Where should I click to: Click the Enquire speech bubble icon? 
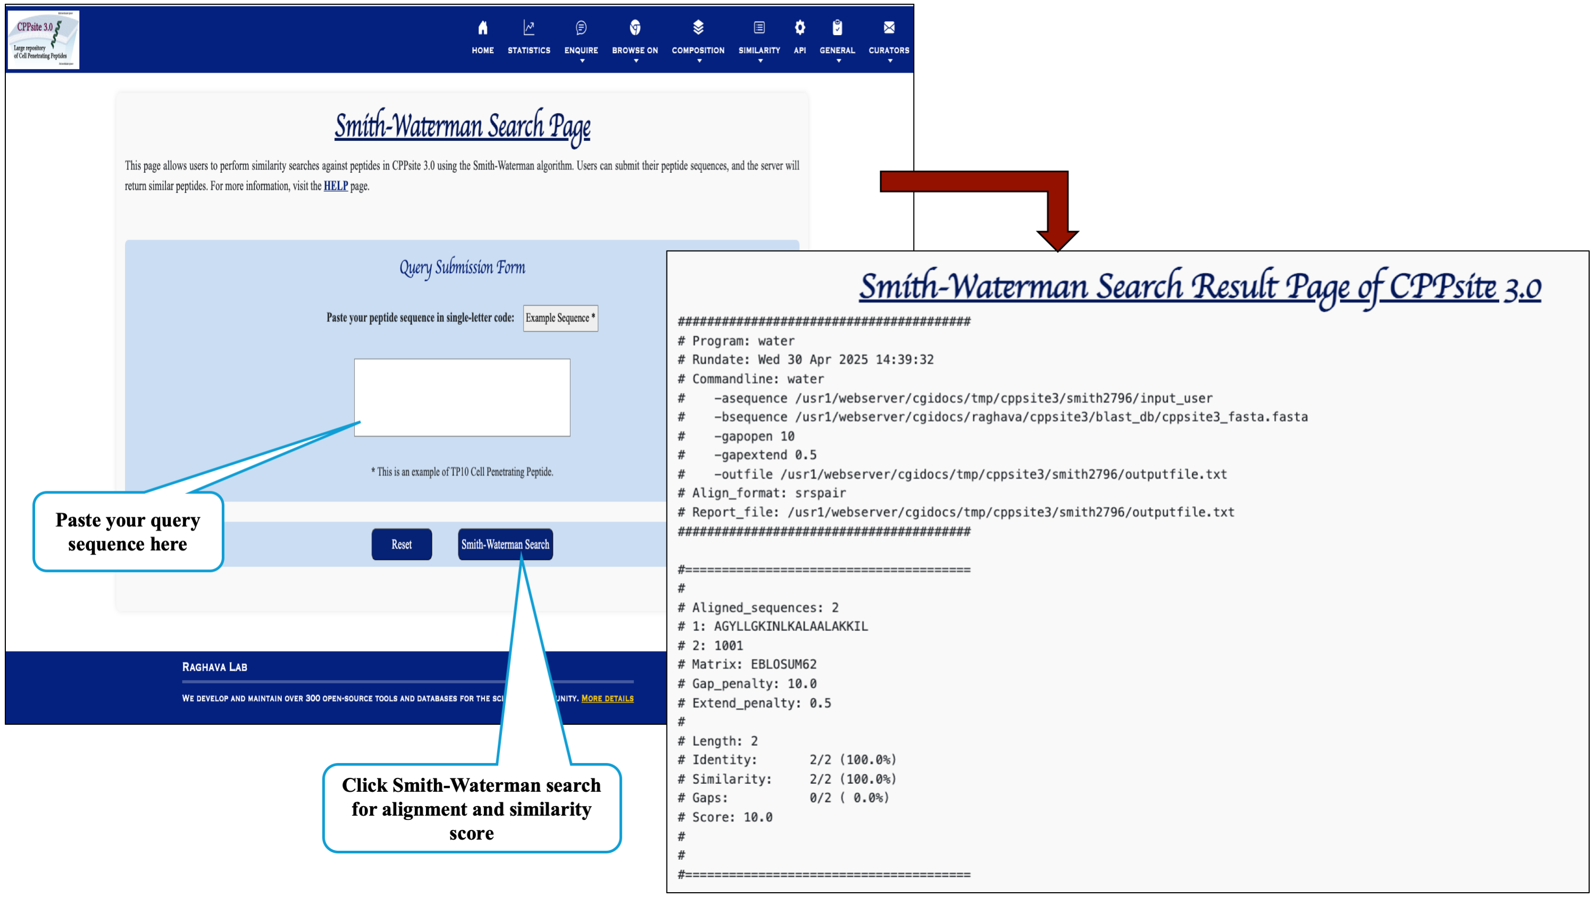[x=581, y=28]
